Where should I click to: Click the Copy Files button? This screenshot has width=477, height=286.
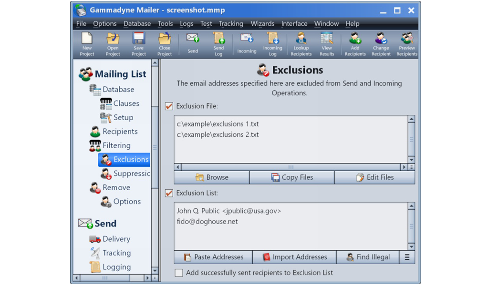(292, 177)
